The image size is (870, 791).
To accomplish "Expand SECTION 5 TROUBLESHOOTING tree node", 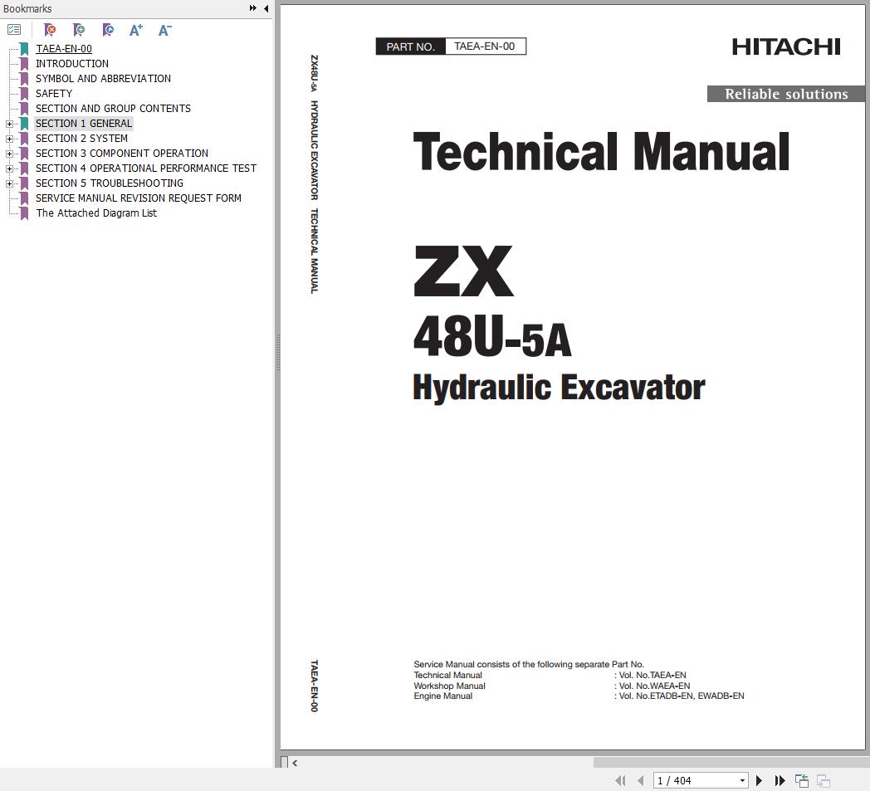I will click(x=9, y=183).
